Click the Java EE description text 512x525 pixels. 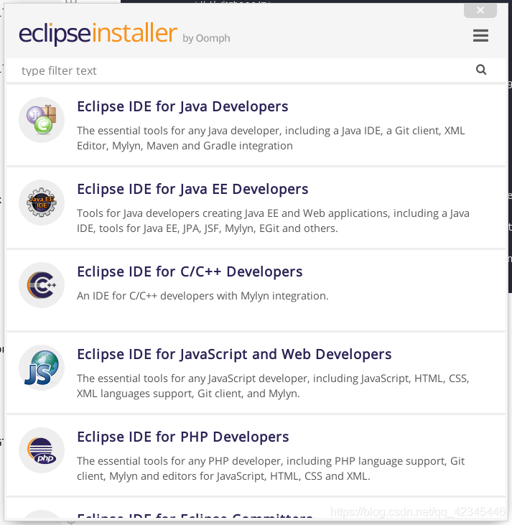[274, 220]
